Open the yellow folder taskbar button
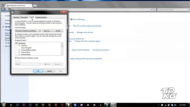This screenshot has width=190, height=107. tap(69, 105)
